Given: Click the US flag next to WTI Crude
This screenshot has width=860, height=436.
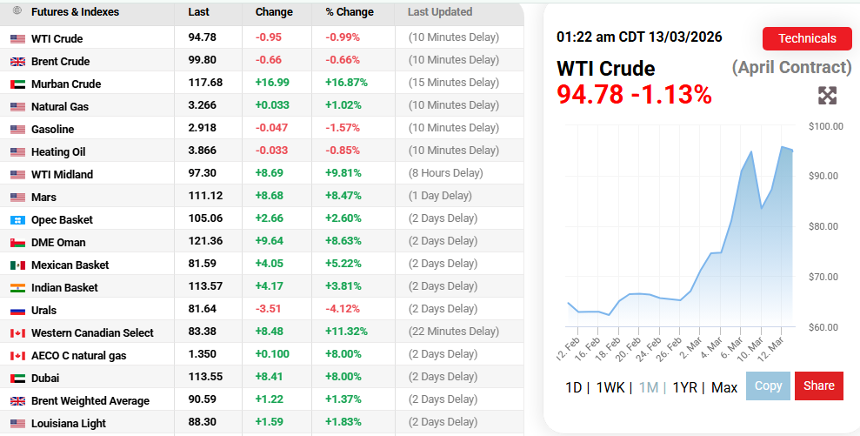Looking at the screenshot, I should point(17,39).
